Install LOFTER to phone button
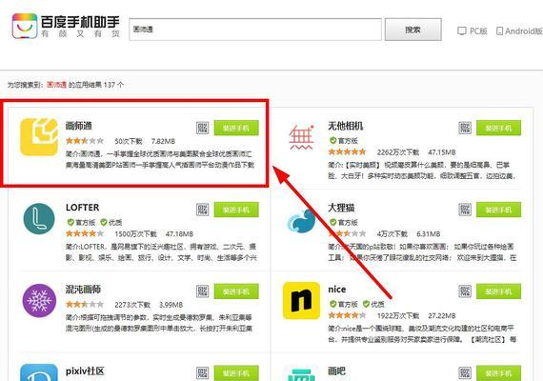 [236, 210]
